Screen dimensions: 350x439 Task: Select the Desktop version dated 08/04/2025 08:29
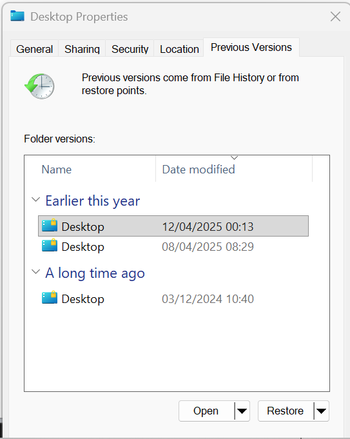click(173, 246)
